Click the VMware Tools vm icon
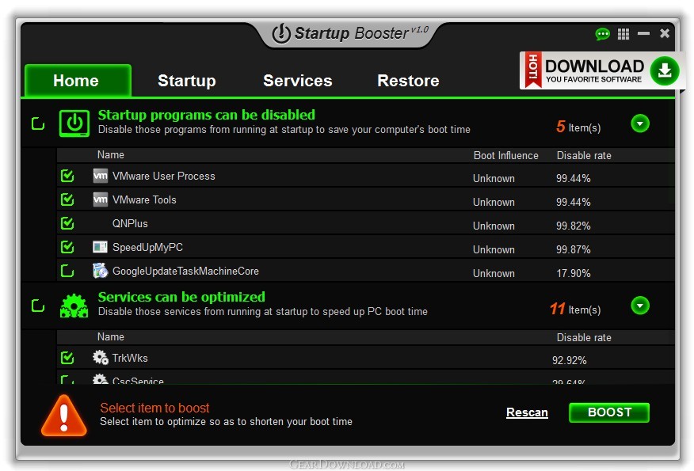694x471 pixels. (101, 199)
